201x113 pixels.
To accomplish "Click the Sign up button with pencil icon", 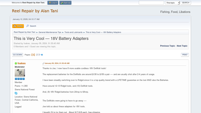I will point(65,3).
